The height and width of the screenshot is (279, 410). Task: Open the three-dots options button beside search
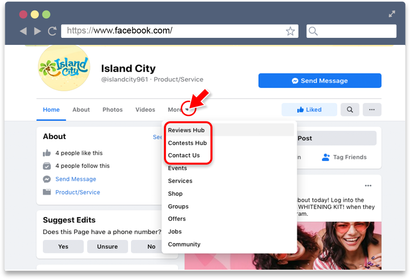click(372, 110)
